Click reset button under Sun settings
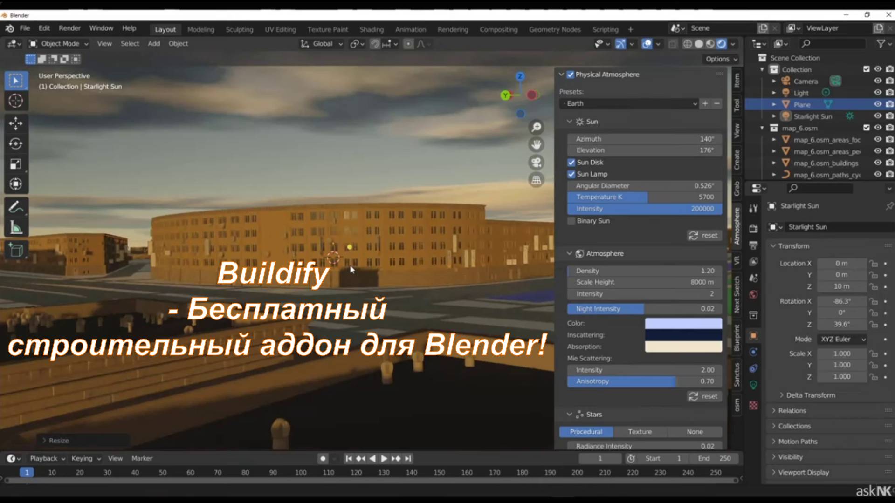 point(704,235)
